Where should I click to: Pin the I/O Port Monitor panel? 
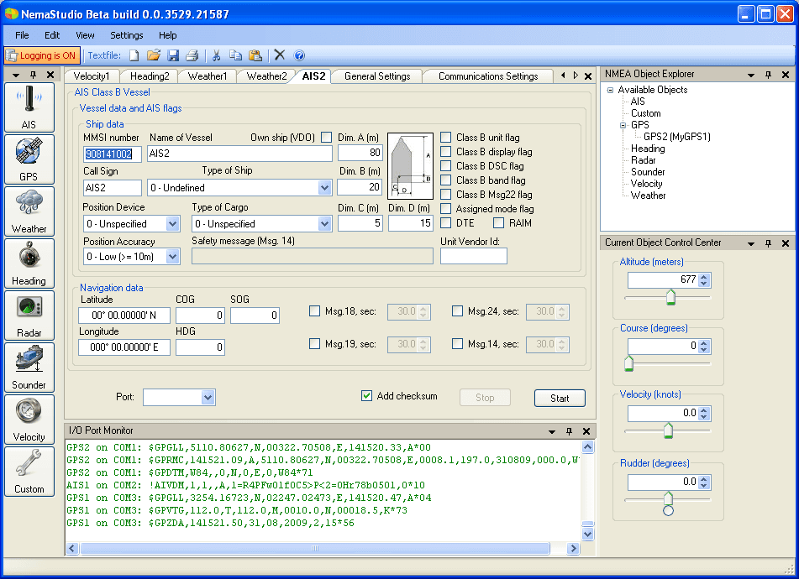569,431
